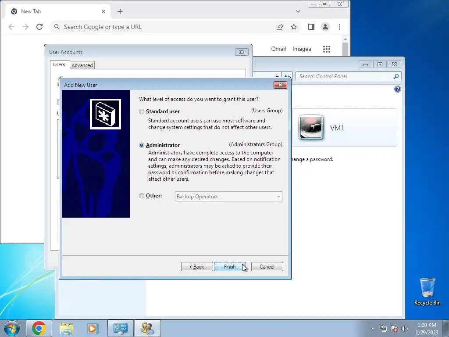449x337 pixels.
Task: Click the taskbar clock showing 1:20 PM
Action: [427, 329]
